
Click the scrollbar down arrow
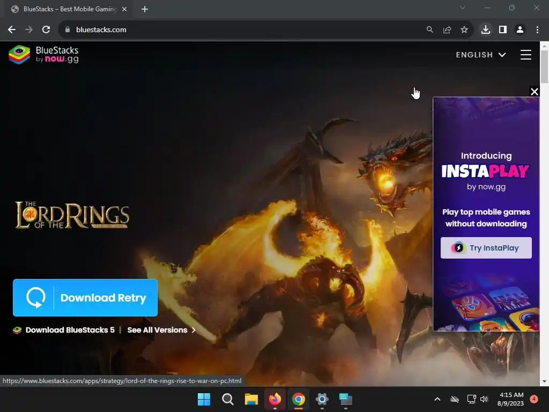coord(544,381)
